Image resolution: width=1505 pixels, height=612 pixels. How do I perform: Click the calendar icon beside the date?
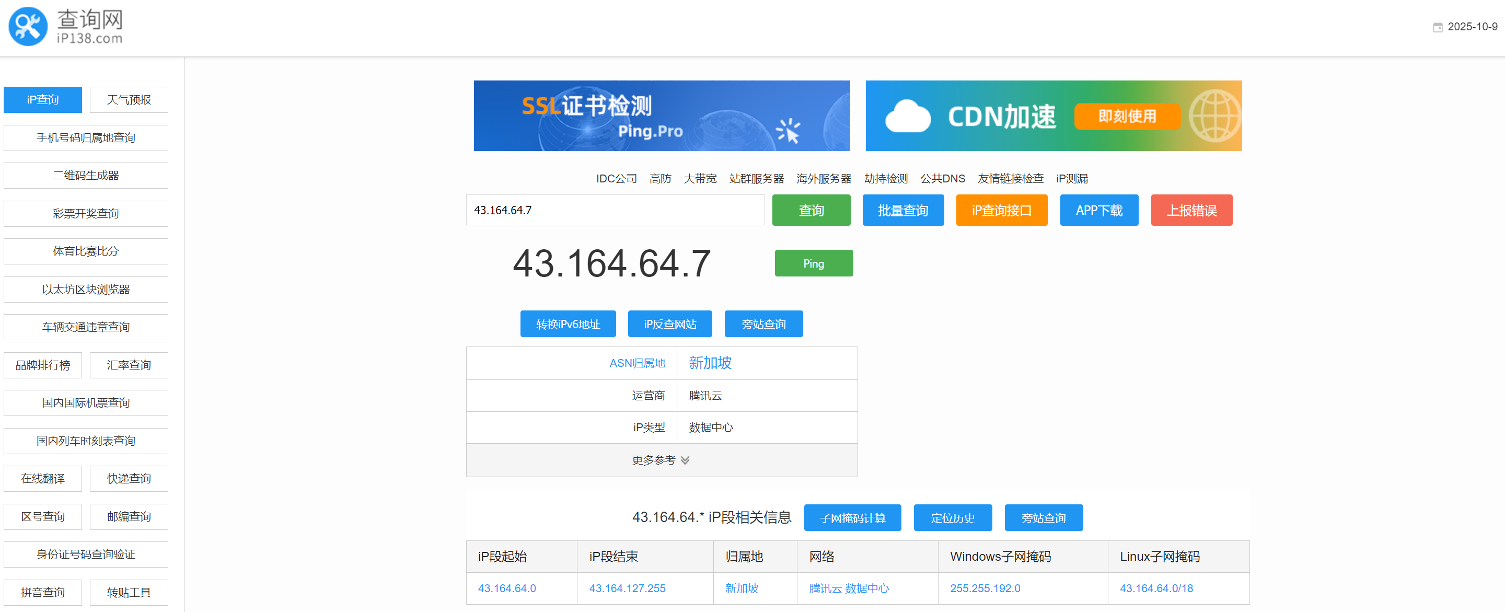[x=1437, y=28]
